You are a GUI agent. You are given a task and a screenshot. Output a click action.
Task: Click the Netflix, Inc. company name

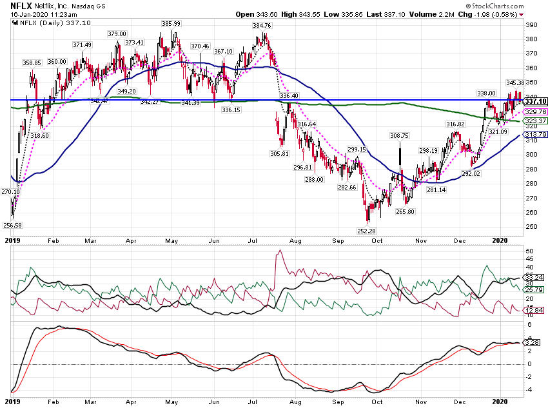tap(52, 6)
